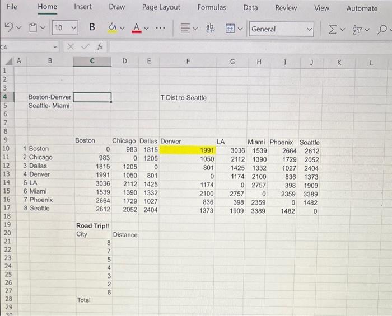
Task: Select column C header
Action: point(92,61)
